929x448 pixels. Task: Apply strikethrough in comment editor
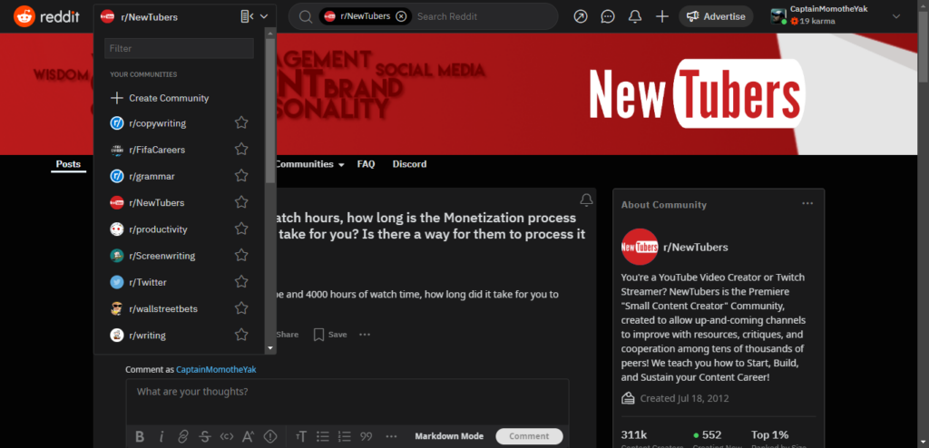205,437
